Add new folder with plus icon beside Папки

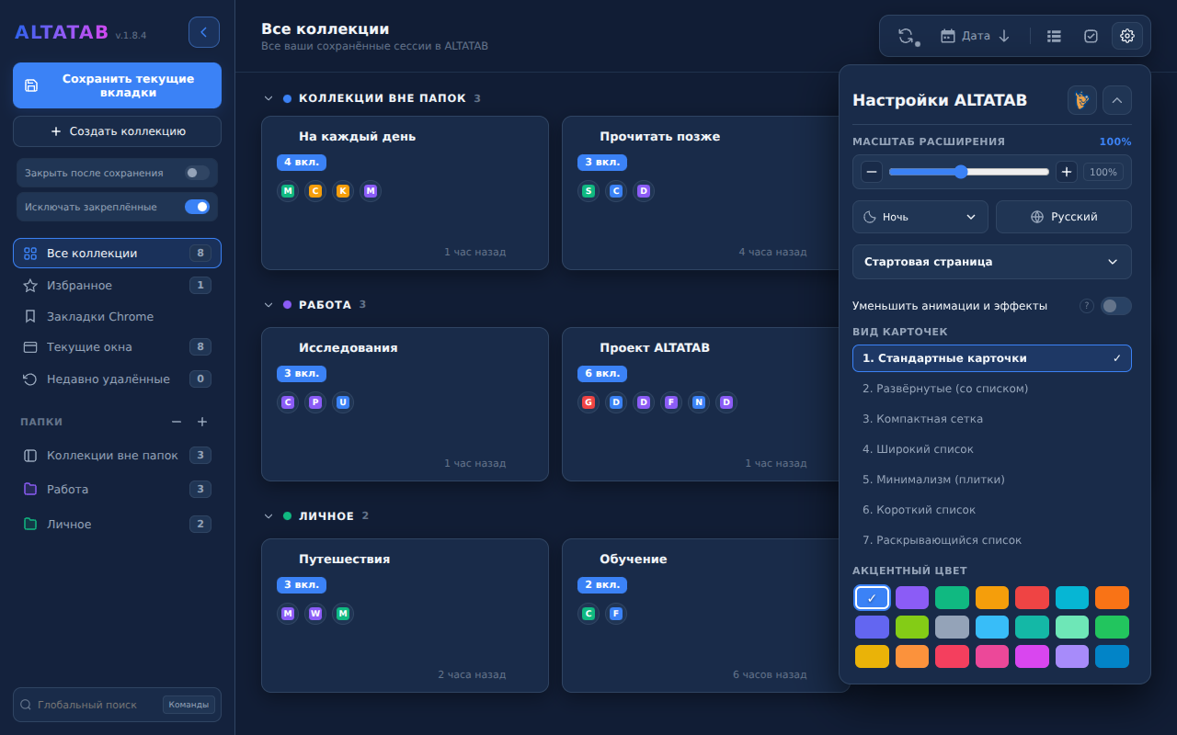pyautogui.click(x=202, y=422)
